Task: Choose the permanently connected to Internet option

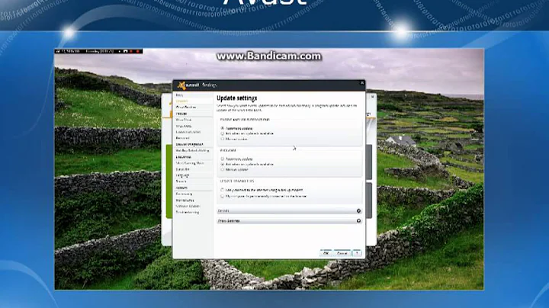Action: coord(223,197)
